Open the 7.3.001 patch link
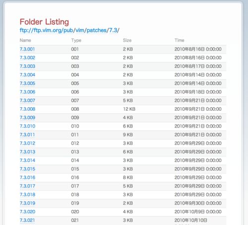The image size is (248, 225). point(27,49)
